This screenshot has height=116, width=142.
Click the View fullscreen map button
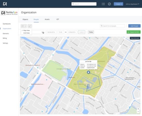pos(135,38)
